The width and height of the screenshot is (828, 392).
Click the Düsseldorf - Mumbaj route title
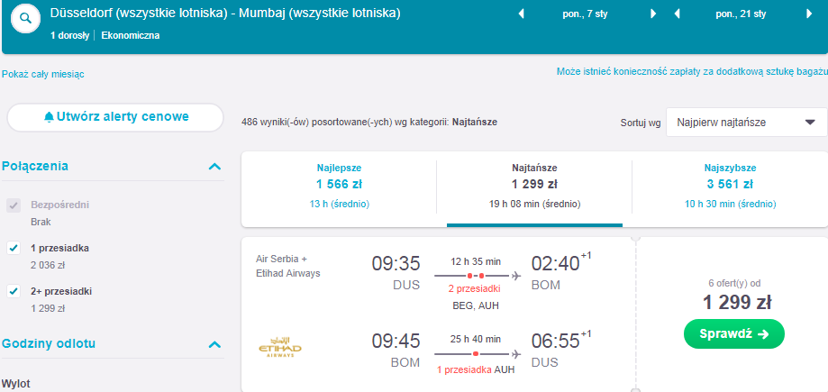pos(225,14)
